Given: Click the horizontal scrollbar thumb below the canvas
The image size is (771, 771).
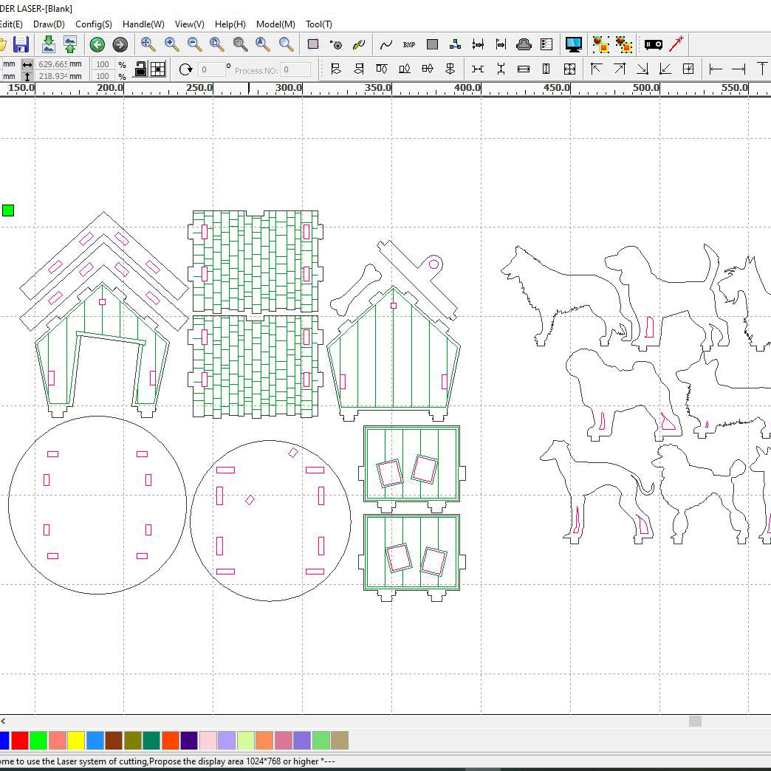Looking at the screenshot, I should click(x=695, y=721).
